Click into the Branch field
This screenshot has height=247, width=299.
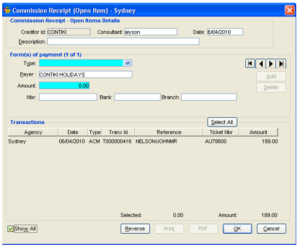(209, 97)
